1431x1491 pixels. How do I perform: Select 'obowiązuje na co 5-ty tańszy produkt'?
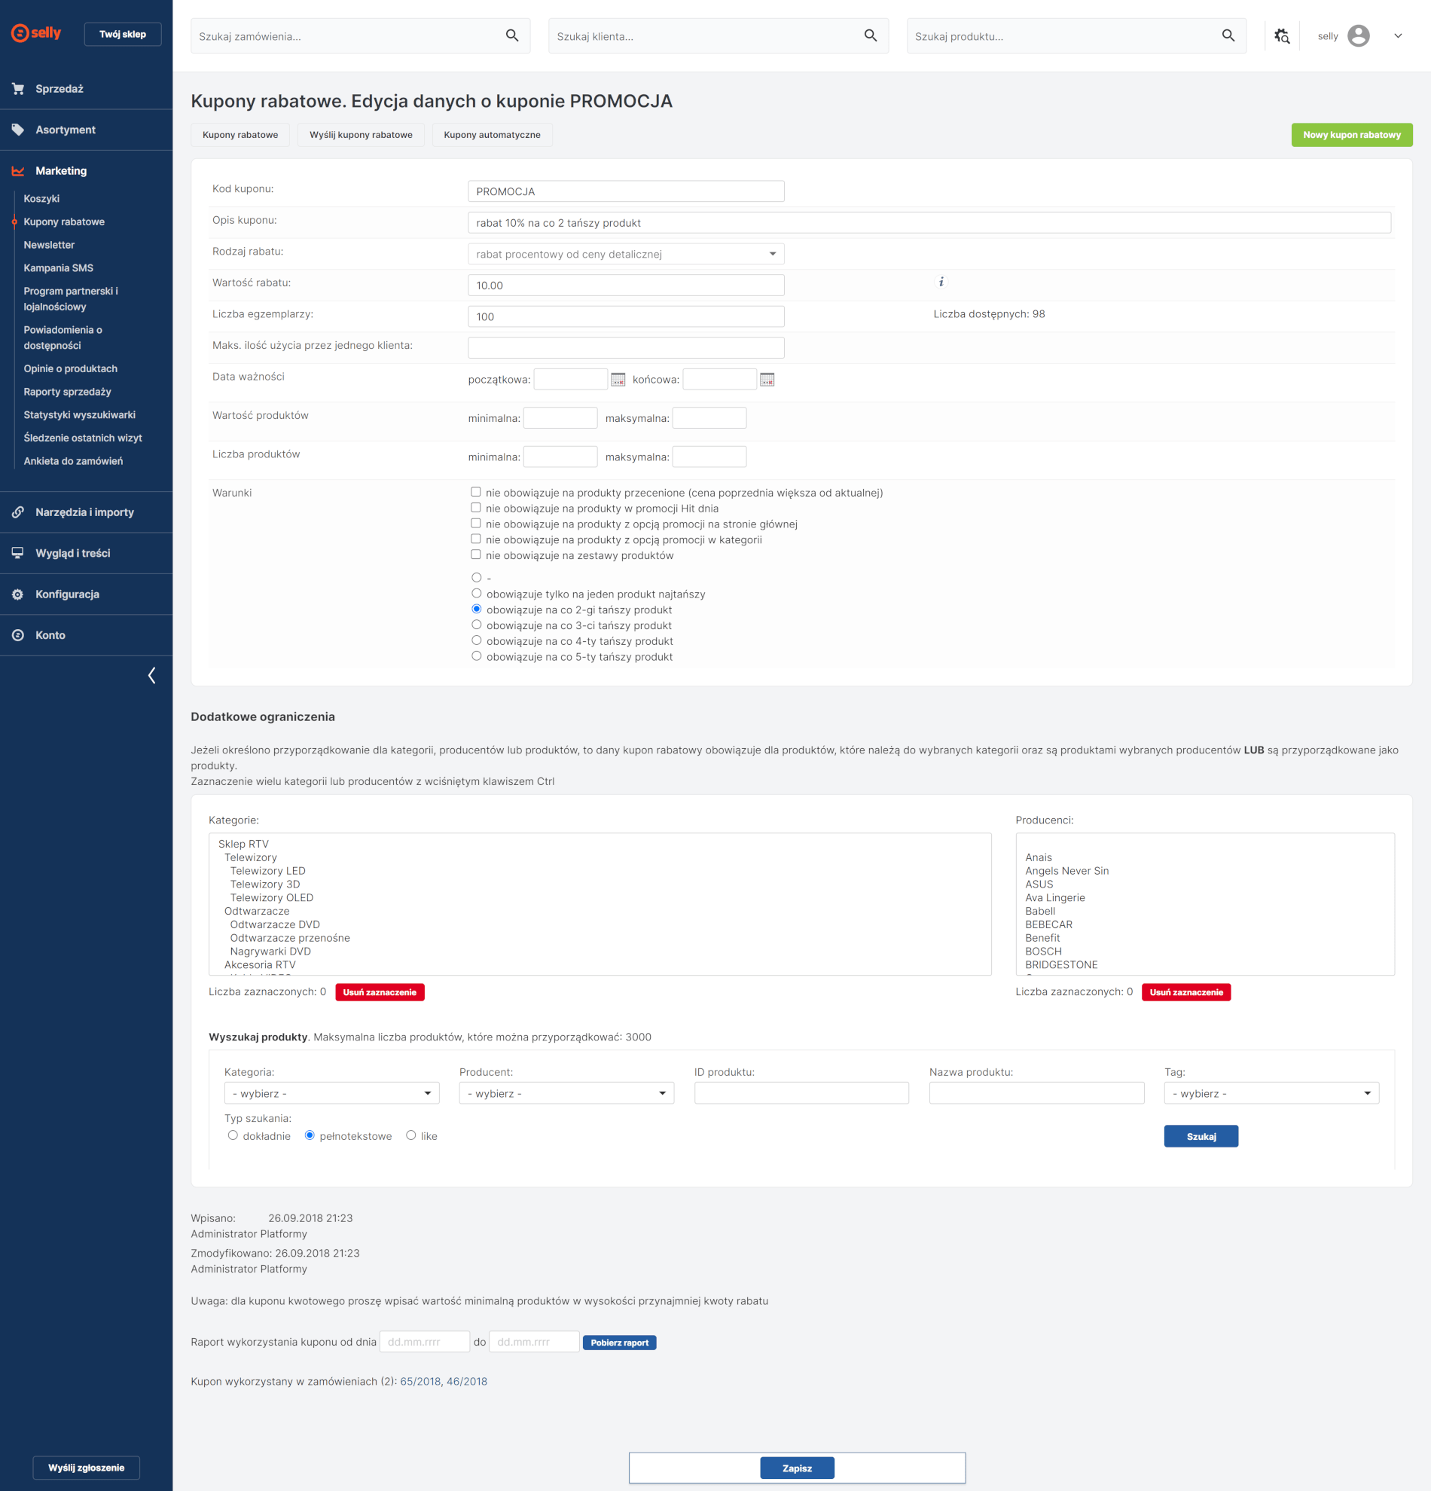476,655
